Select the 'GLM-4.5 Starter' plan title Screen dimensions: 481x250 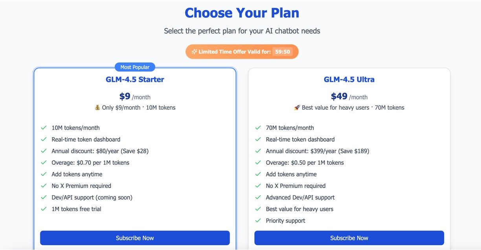135,79
